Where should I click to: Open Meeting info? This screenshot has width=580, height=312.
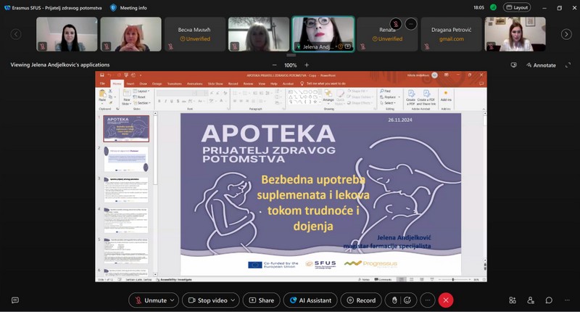point(129,7)
